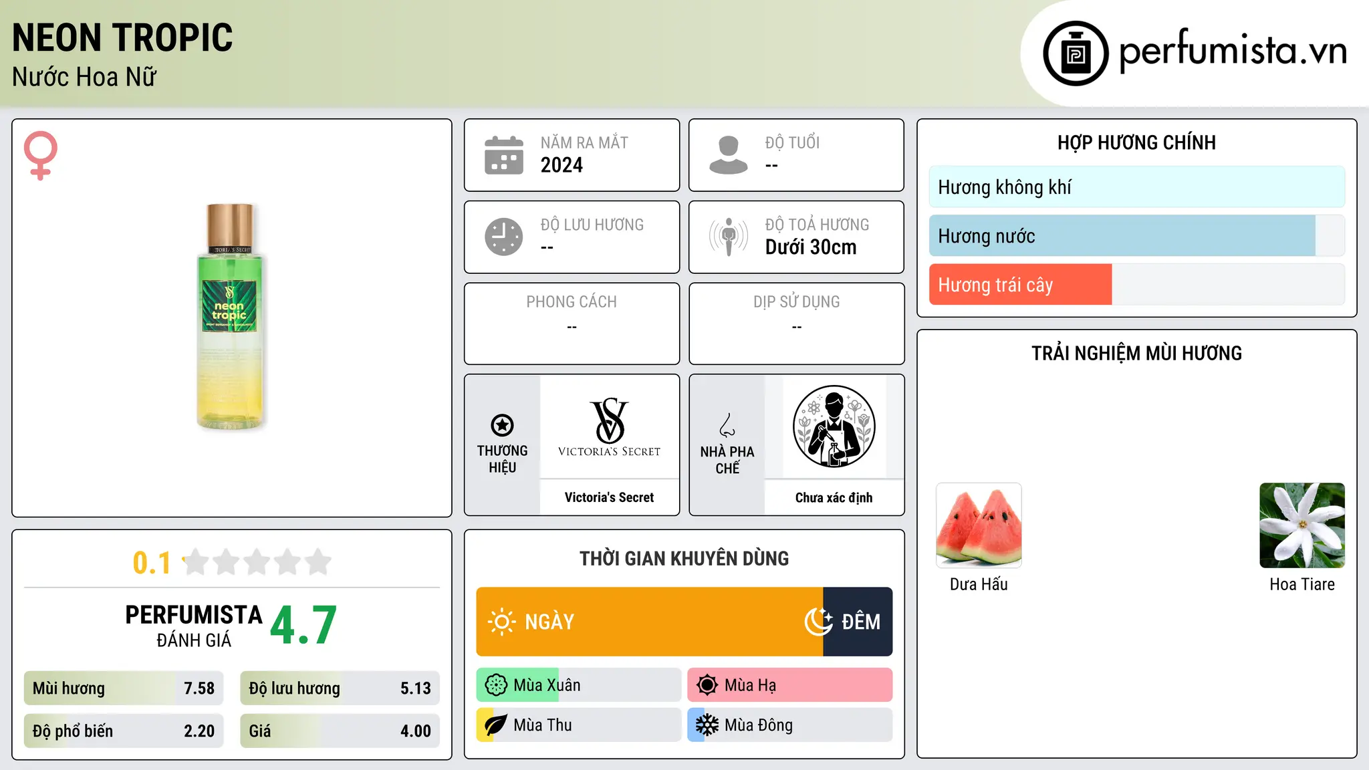Open the Victoria's Secret brand name link
The image size is (1369, 770).
[609, 497]
